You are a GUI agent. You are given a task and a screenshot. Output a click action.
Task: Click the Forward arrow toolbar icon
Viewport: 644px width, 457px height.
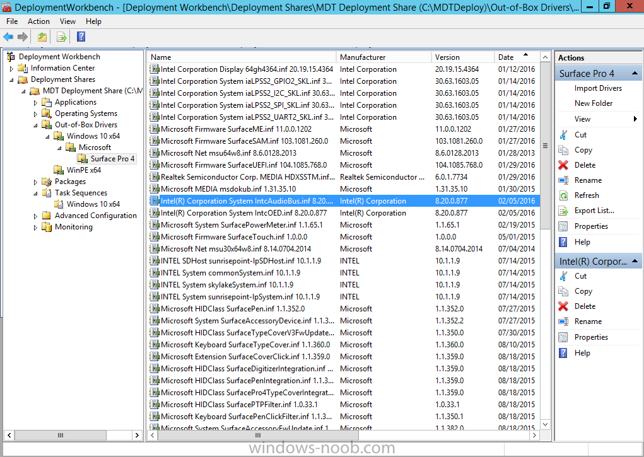coord(23,37)
